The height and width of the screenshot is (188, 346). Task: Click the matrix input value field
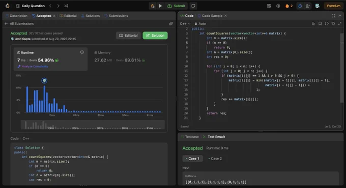[261, 179]
